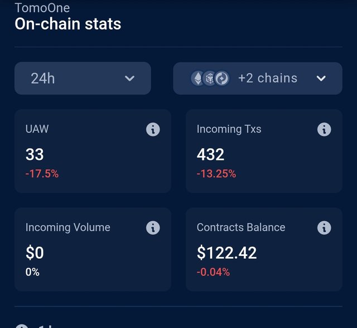Click the TomoOne app name
The width and height of the screenshot is (357, 328).
click(x=42, y=8)
